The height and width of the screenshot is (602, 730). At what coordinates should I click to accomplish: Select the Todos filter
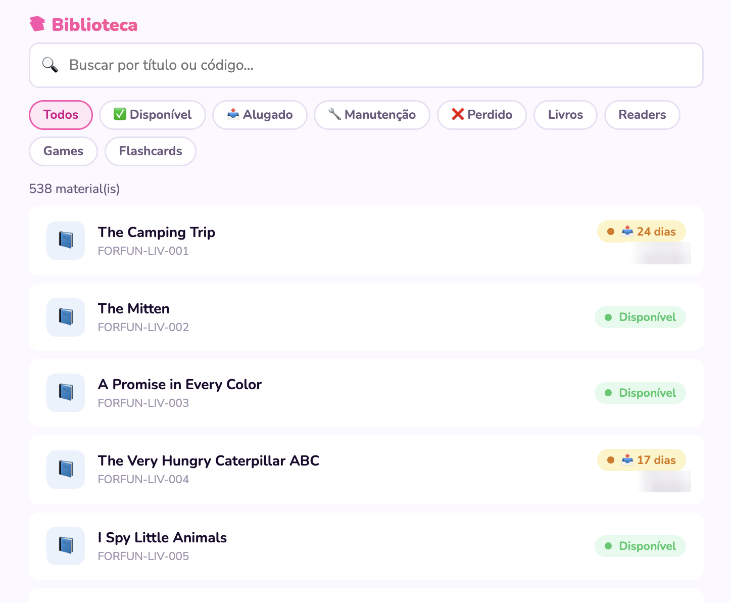click(x=61, y=115)
